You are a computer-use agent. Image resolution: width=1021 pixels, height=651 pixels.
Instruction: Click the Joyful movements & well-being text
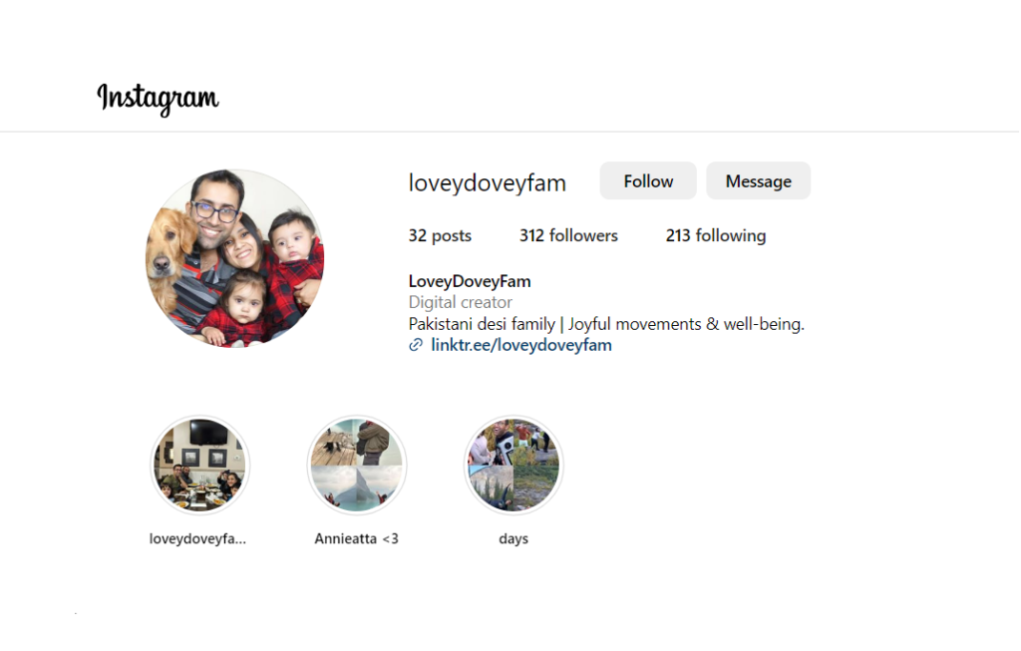pos(686,324)
